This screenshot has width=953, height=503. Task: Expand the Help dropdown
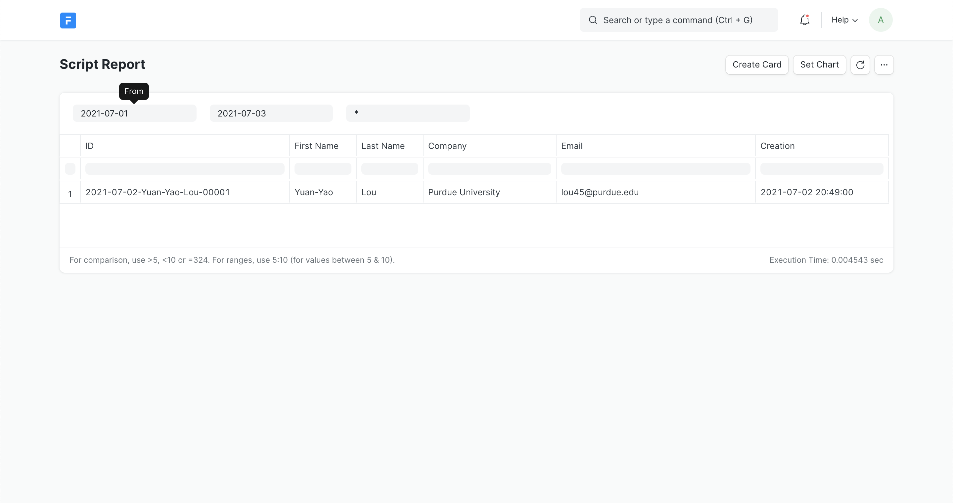click(x=844, y=20)
